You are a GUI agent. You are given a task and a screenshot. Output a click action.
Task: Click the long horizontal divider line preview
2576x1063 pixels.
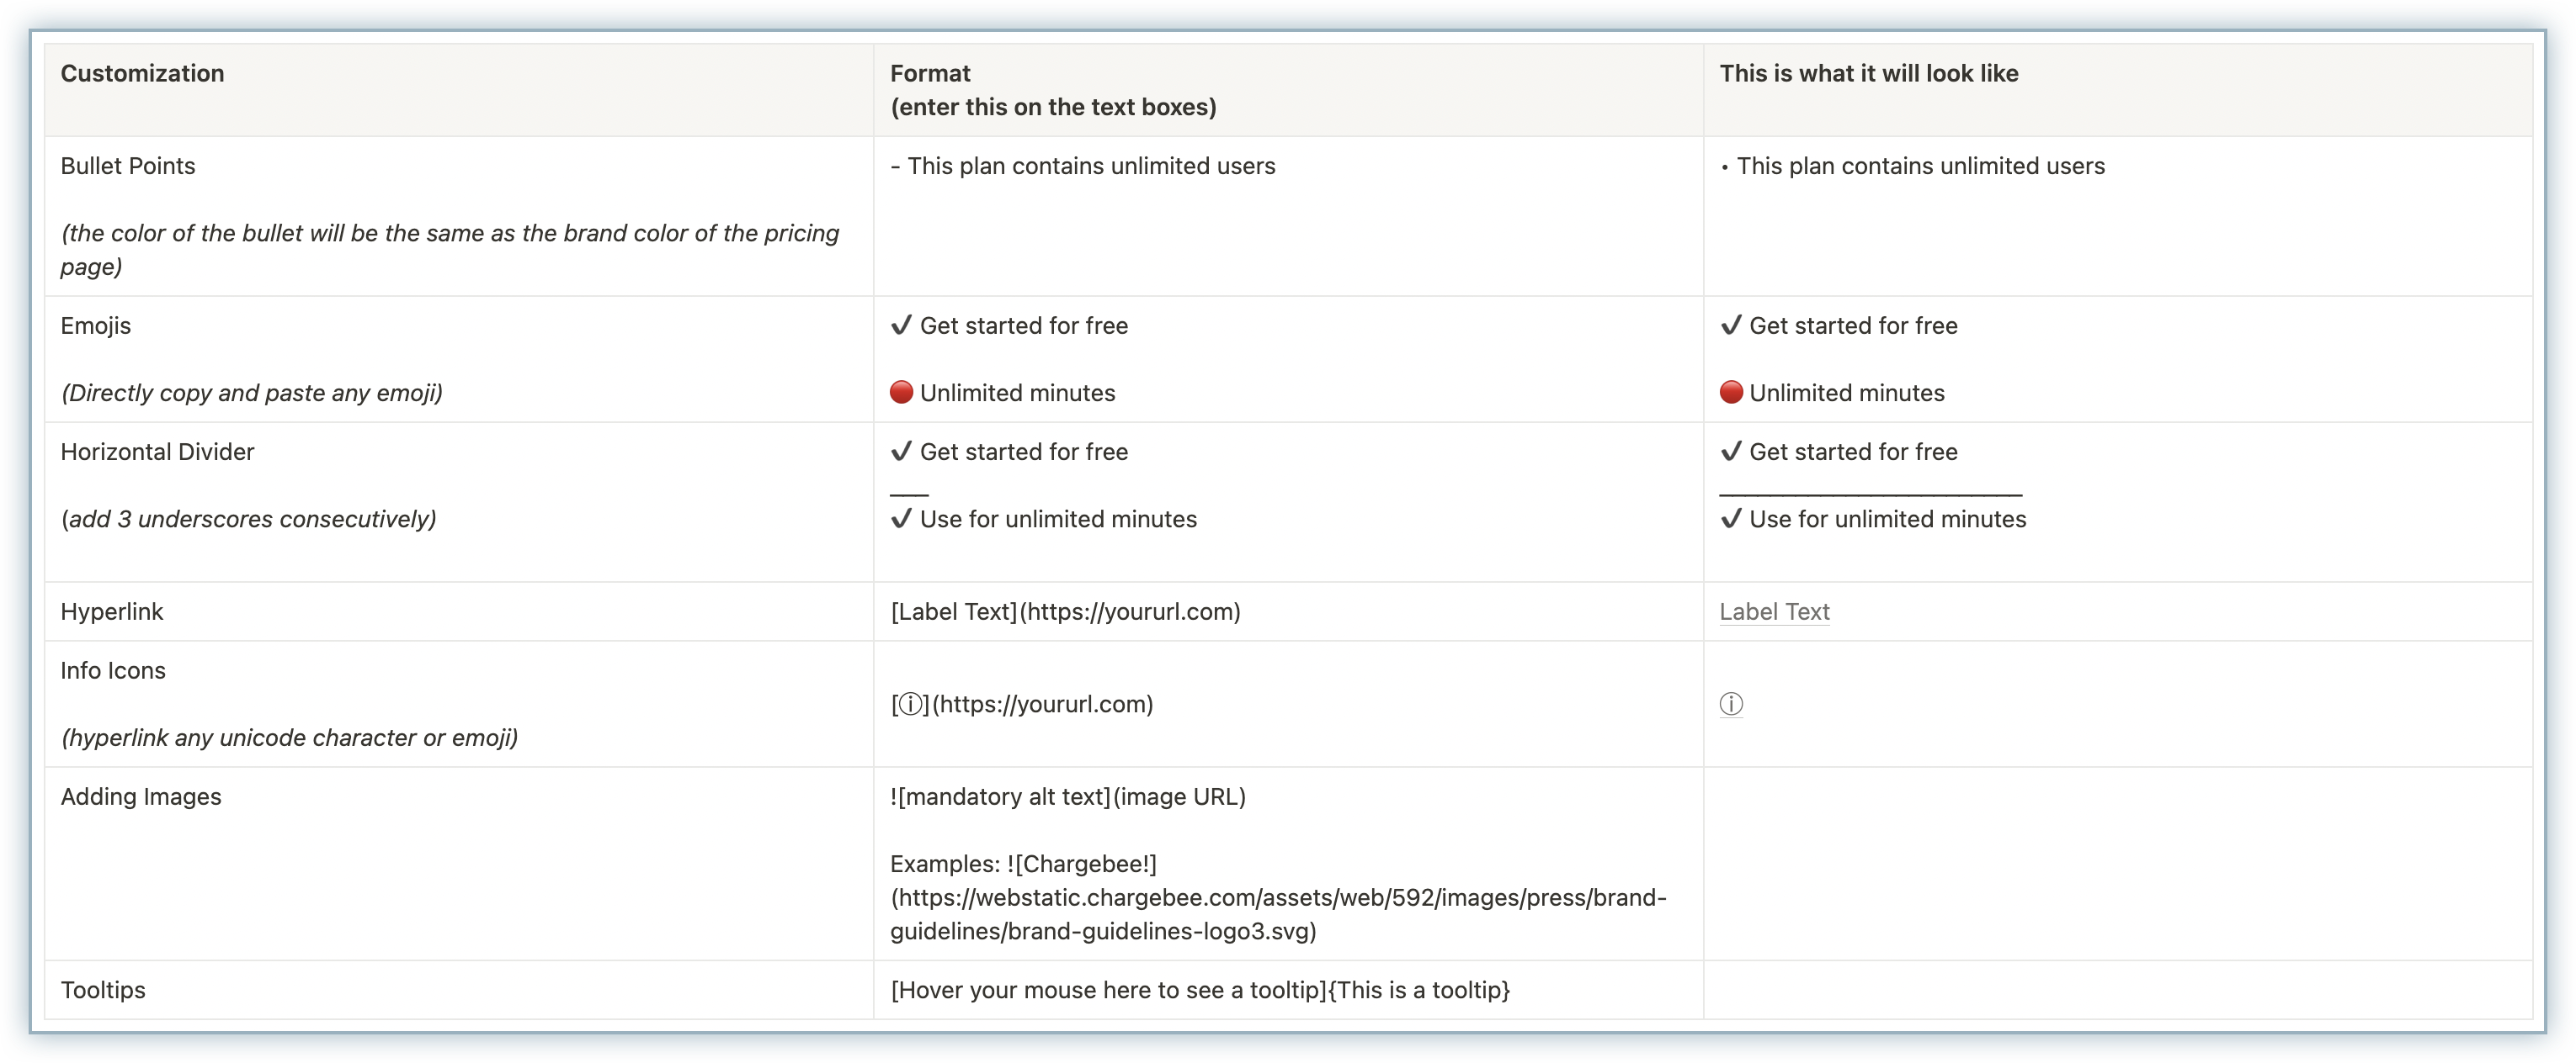(x=1870, y=494)
